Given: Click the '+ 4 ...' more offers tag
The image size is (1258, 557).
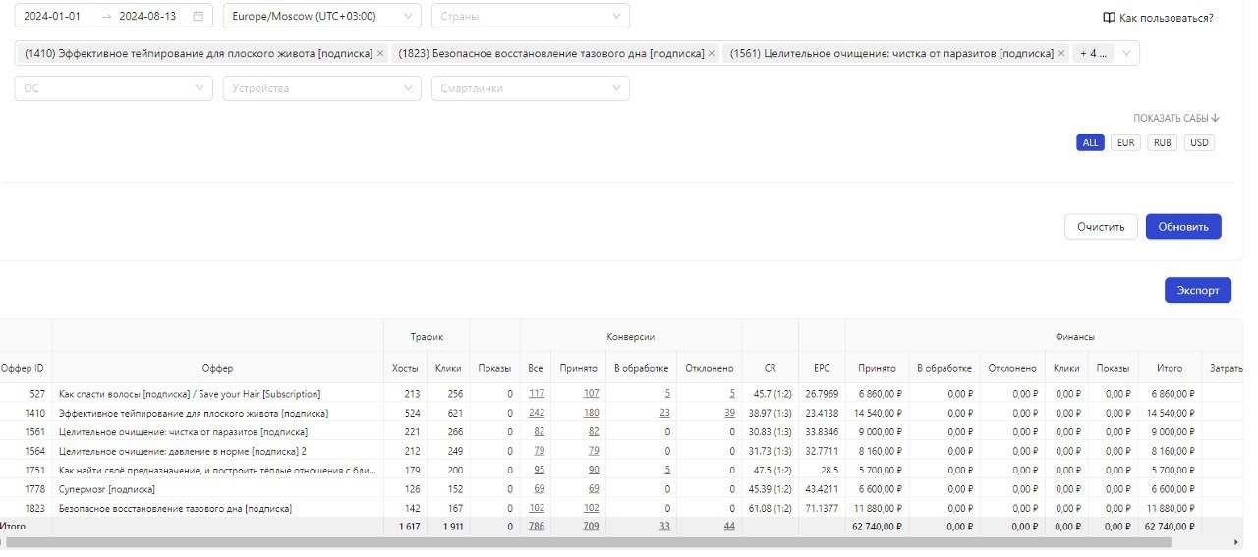Looking at the screenshot, I should click(x=1092, y=54).
